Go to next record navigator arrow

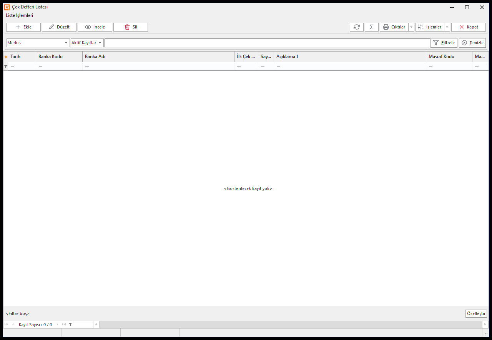[58, 325]
